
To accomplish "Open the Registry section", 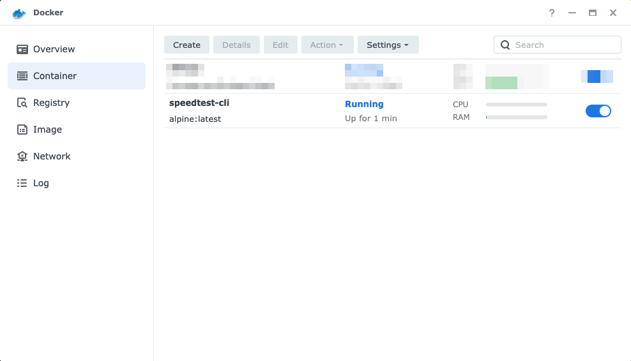I will (77, 103).
